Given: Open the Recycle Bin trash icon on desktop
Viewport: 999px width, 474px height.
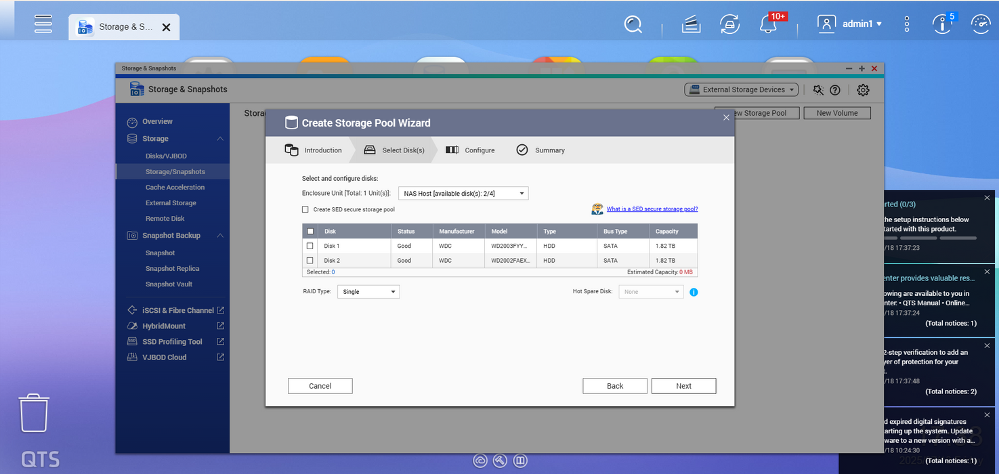Looking at the screenshot, I should [34, 413].
